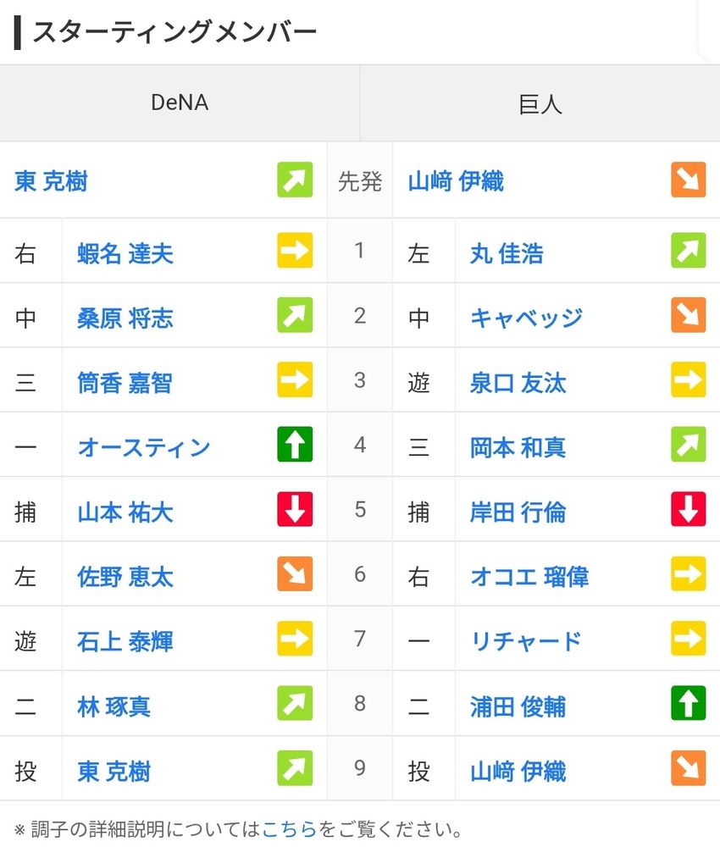The image size is (720, 847).
Task: Follow the こちら condition details link
Action: [x=289, y=828]
